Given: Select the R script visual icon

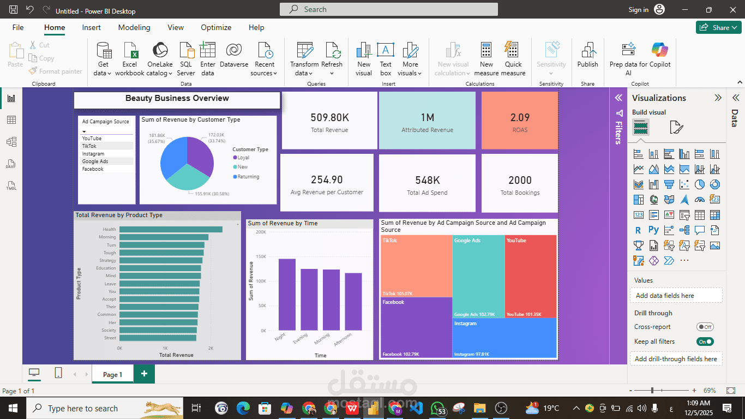Looking at the screenshot, I should [x=638, y=230].
